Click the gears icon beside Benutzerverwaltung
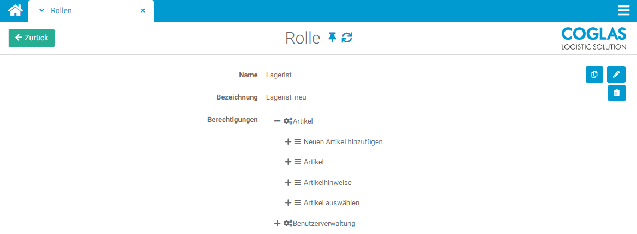The height and width of the screenshot is (234, 637). (287, 224)
